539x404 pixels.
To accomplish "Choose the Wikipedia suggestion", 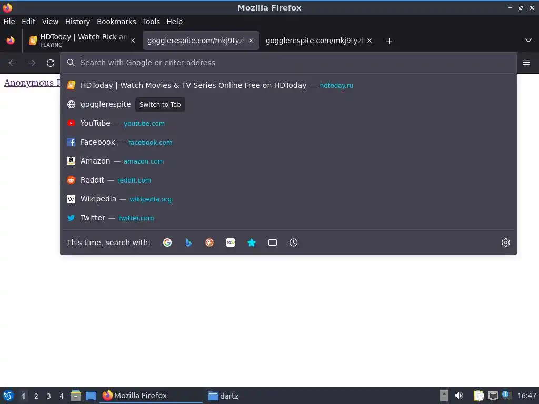I will pyautogui.click(x=288, y=199).
